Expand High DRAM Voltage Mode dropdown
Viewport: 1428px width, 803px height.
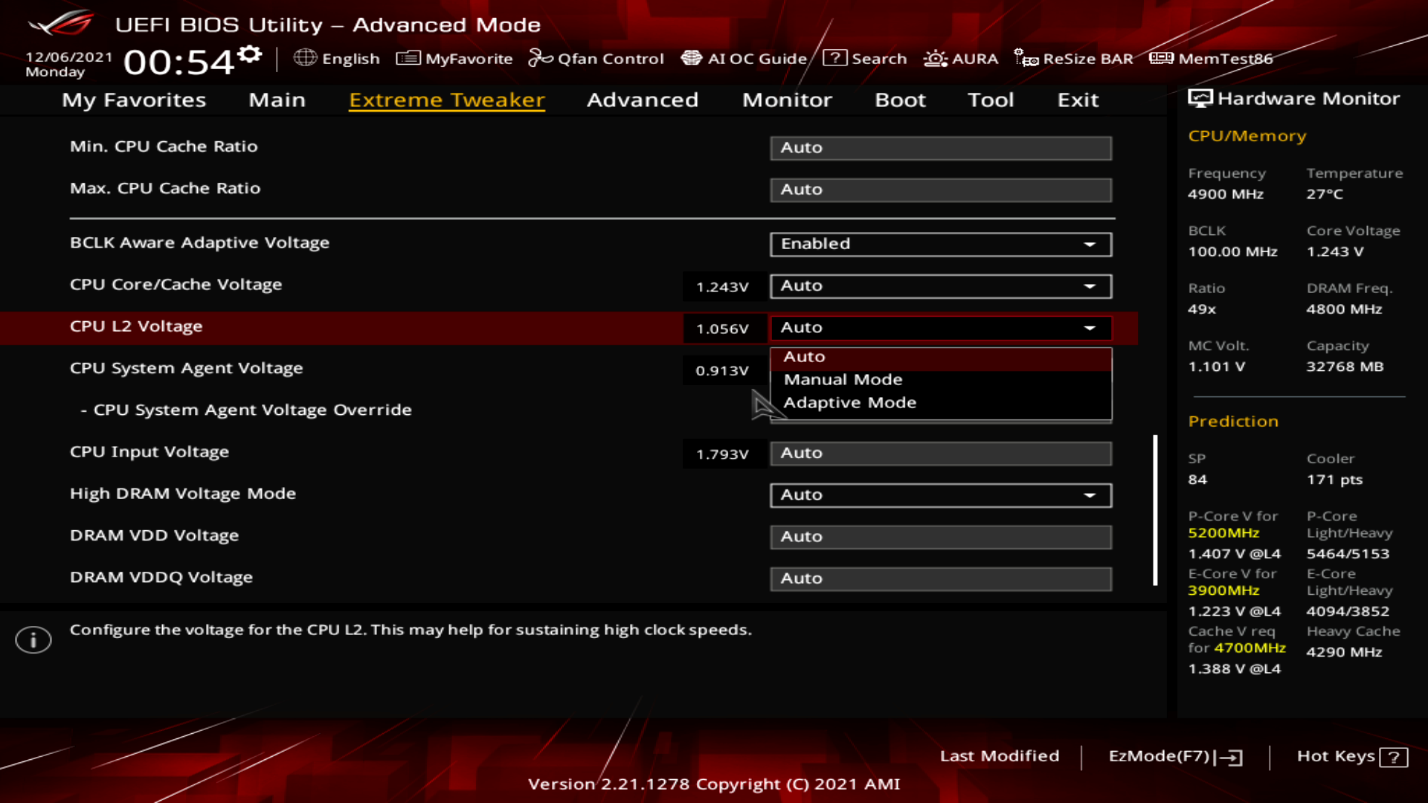(1089, 495)
